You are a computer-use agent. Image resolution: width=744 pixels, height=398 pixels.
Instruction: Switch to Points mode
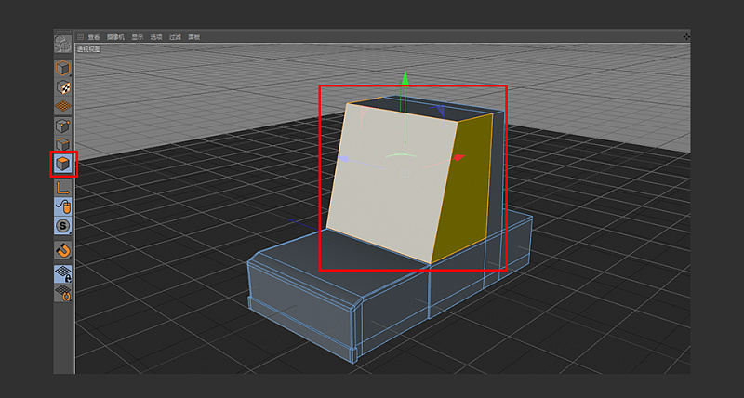63,126
